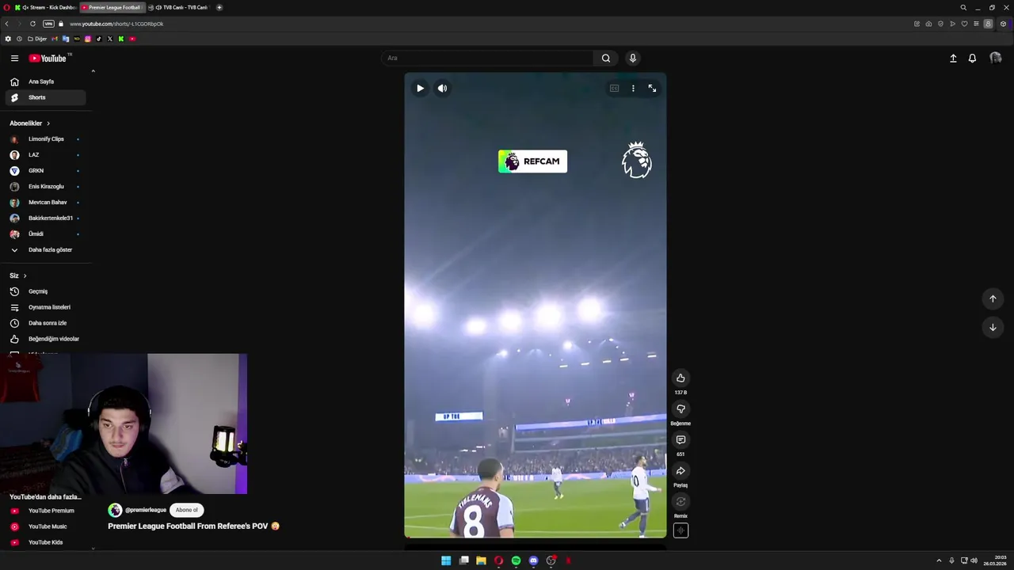The image size is (1014, 570).
Task: Toggle the Opera VPN badge
Action: (48, 24)
